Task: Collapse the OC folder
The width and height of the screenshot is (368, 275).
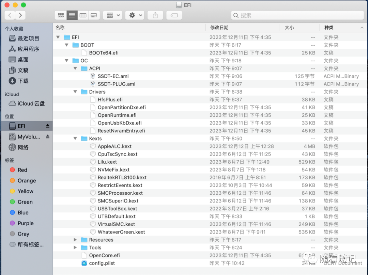Action: point(67,61)
